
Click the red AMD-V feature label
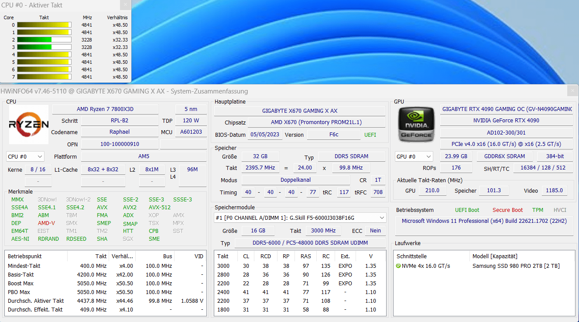[x=47, y=223]
